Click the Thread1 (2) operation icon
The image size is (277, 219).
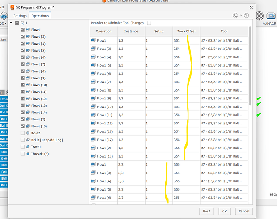[28, 154]
